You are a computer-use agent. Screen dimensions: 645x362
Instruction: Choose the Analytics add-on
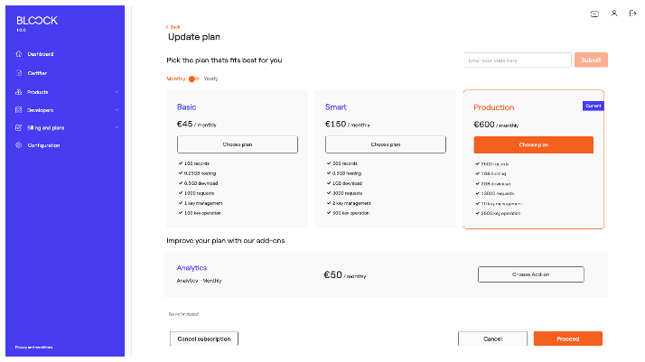[530, 274]
